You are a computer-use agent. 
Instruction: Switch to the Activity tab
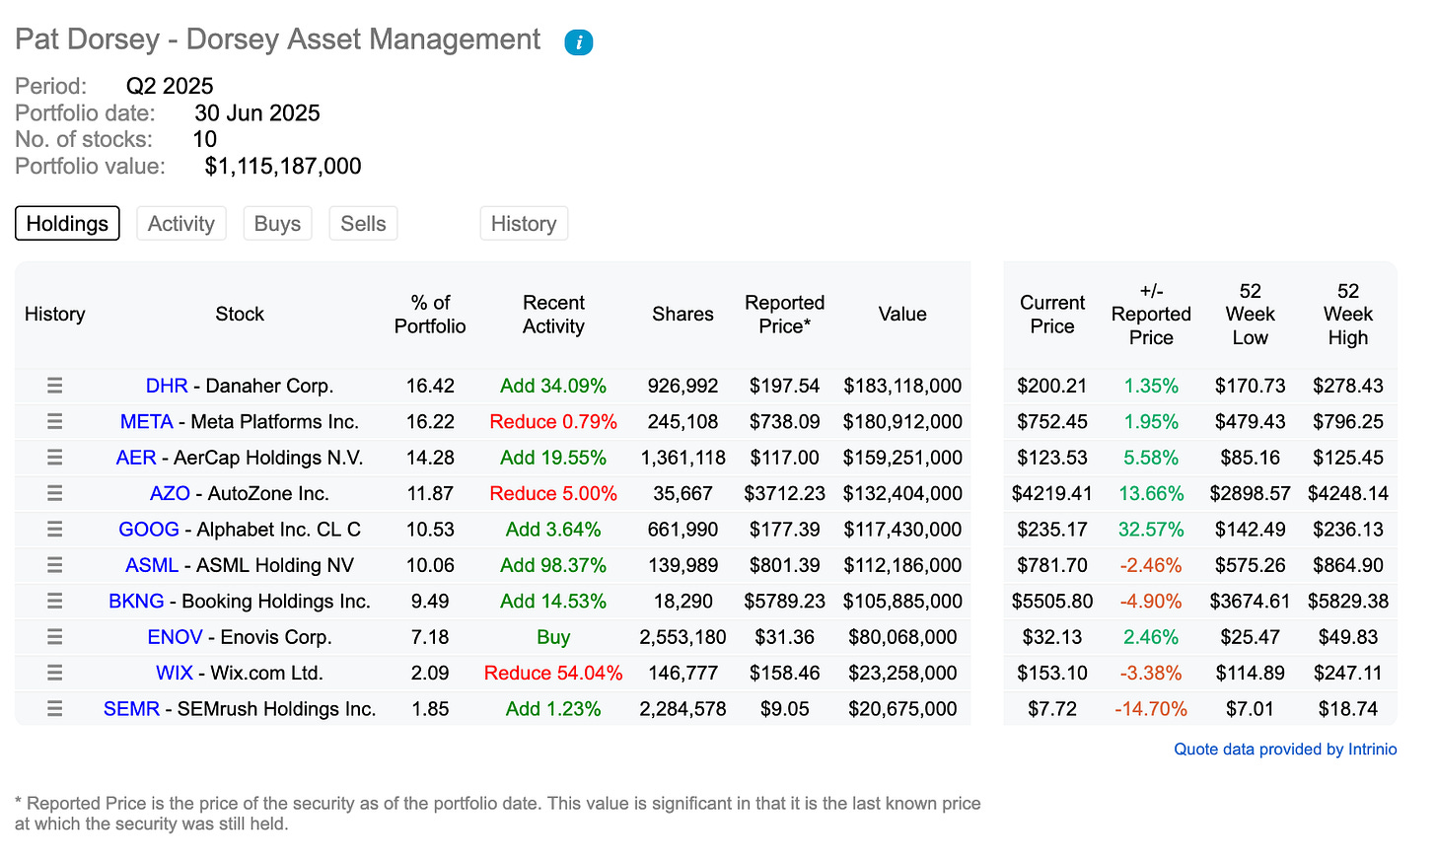[181, 223]
